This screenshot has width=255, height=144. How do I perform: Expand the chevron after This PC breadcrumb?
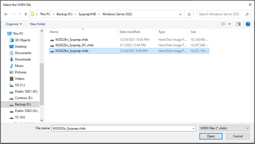(53, 14)
